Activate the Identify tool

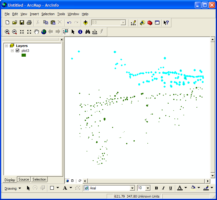coord(80,32)
